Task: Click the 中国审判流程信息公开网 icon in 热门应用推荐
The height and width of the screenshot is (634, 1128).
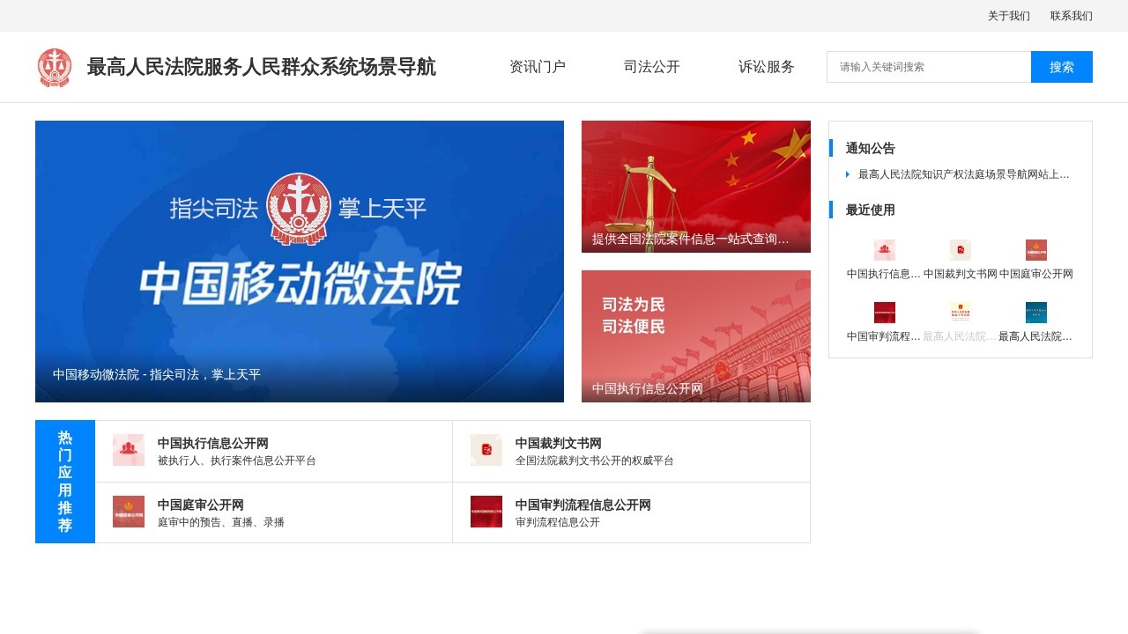Action: coord(486,512)
